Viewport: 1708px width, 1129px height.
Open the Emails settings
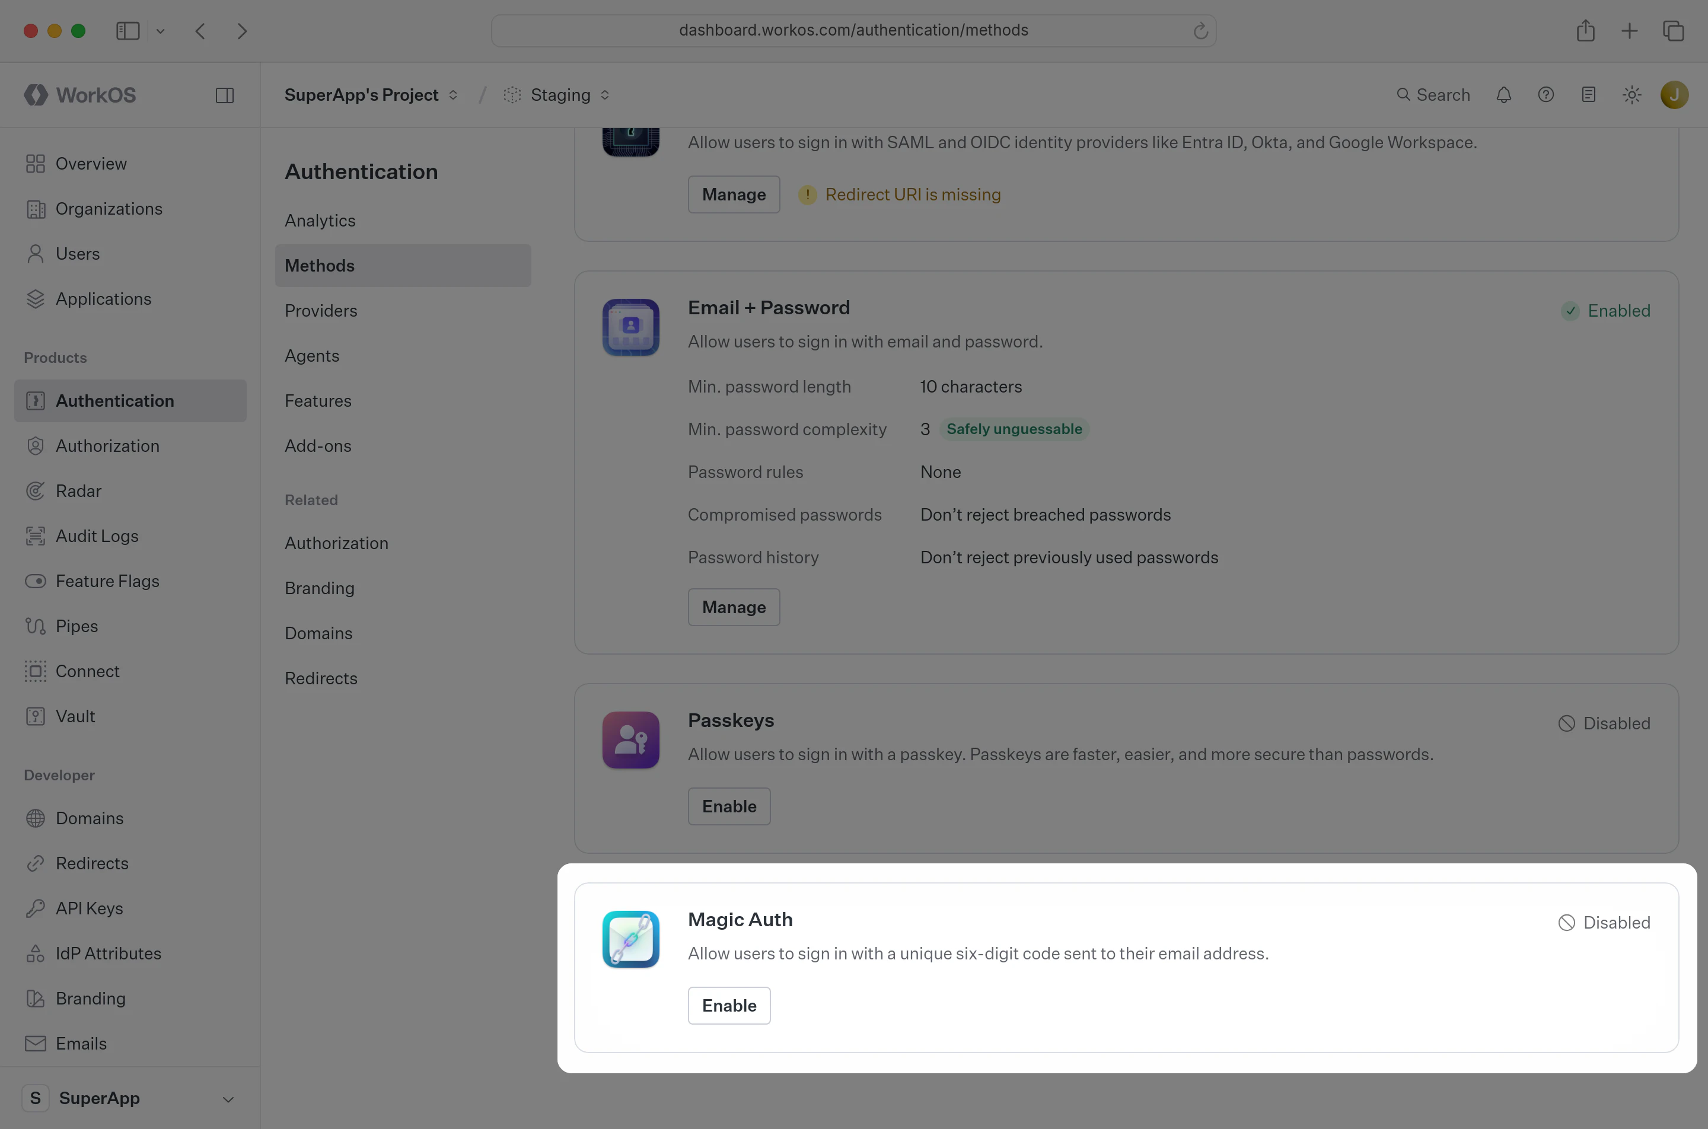coord(130,1044)
